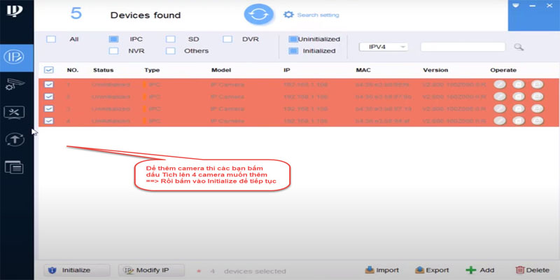Sort by the MAC column header
This screenshot has width=560, height=280.
tap(363, 70)
